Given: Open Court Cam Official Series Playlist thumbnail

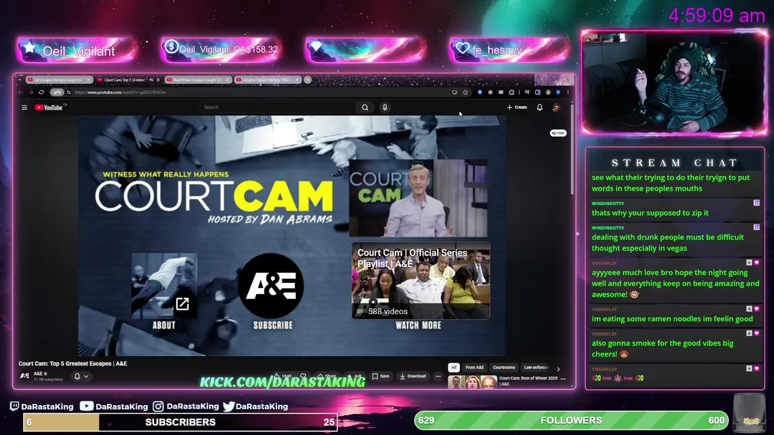Looking at the screenshot, I should click(421, 281).
